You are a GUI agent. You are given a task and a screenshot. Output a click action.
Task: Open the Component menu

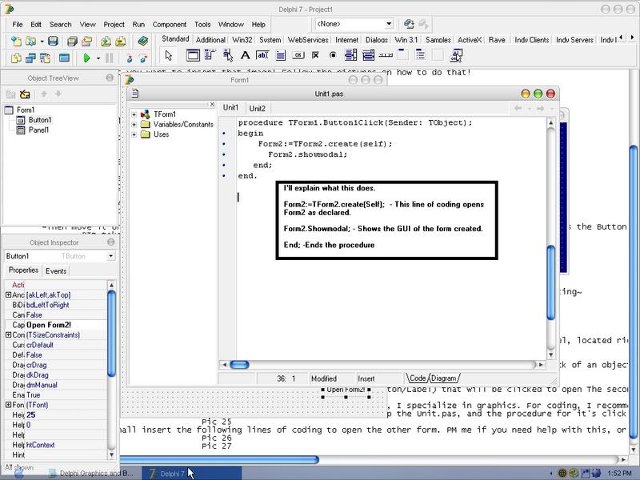point(169,25)
